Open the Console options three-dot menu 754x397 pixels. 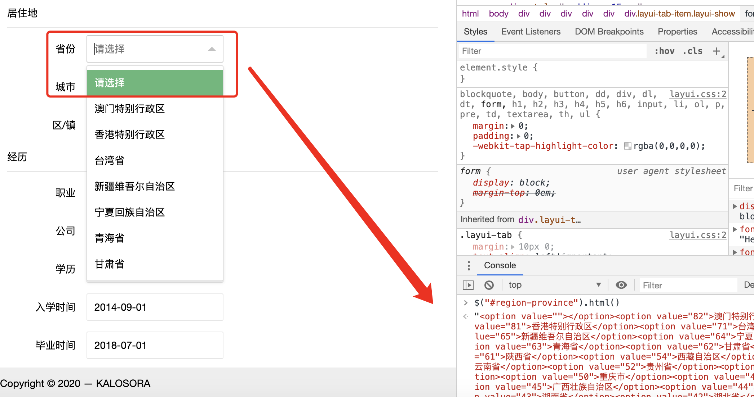[x=469, y=265]
